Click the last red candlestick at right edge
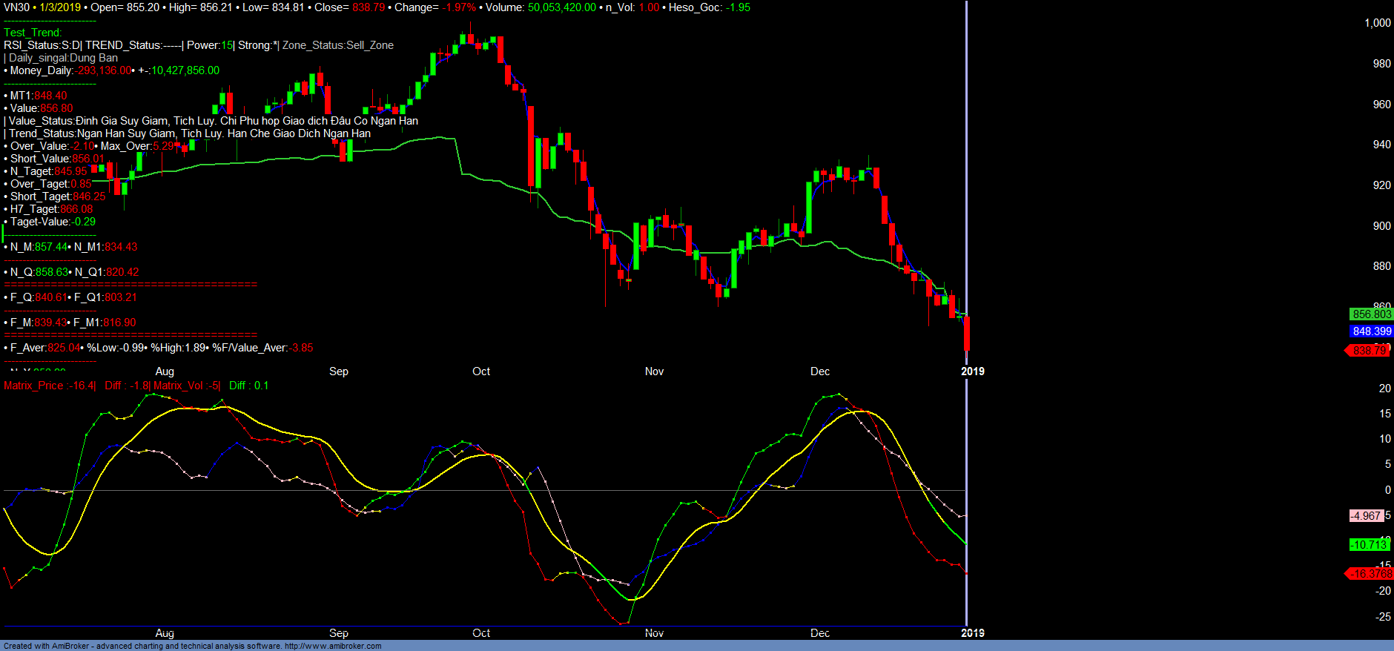The height and width of the screenshot is (651, 1394). click(966, 334)
